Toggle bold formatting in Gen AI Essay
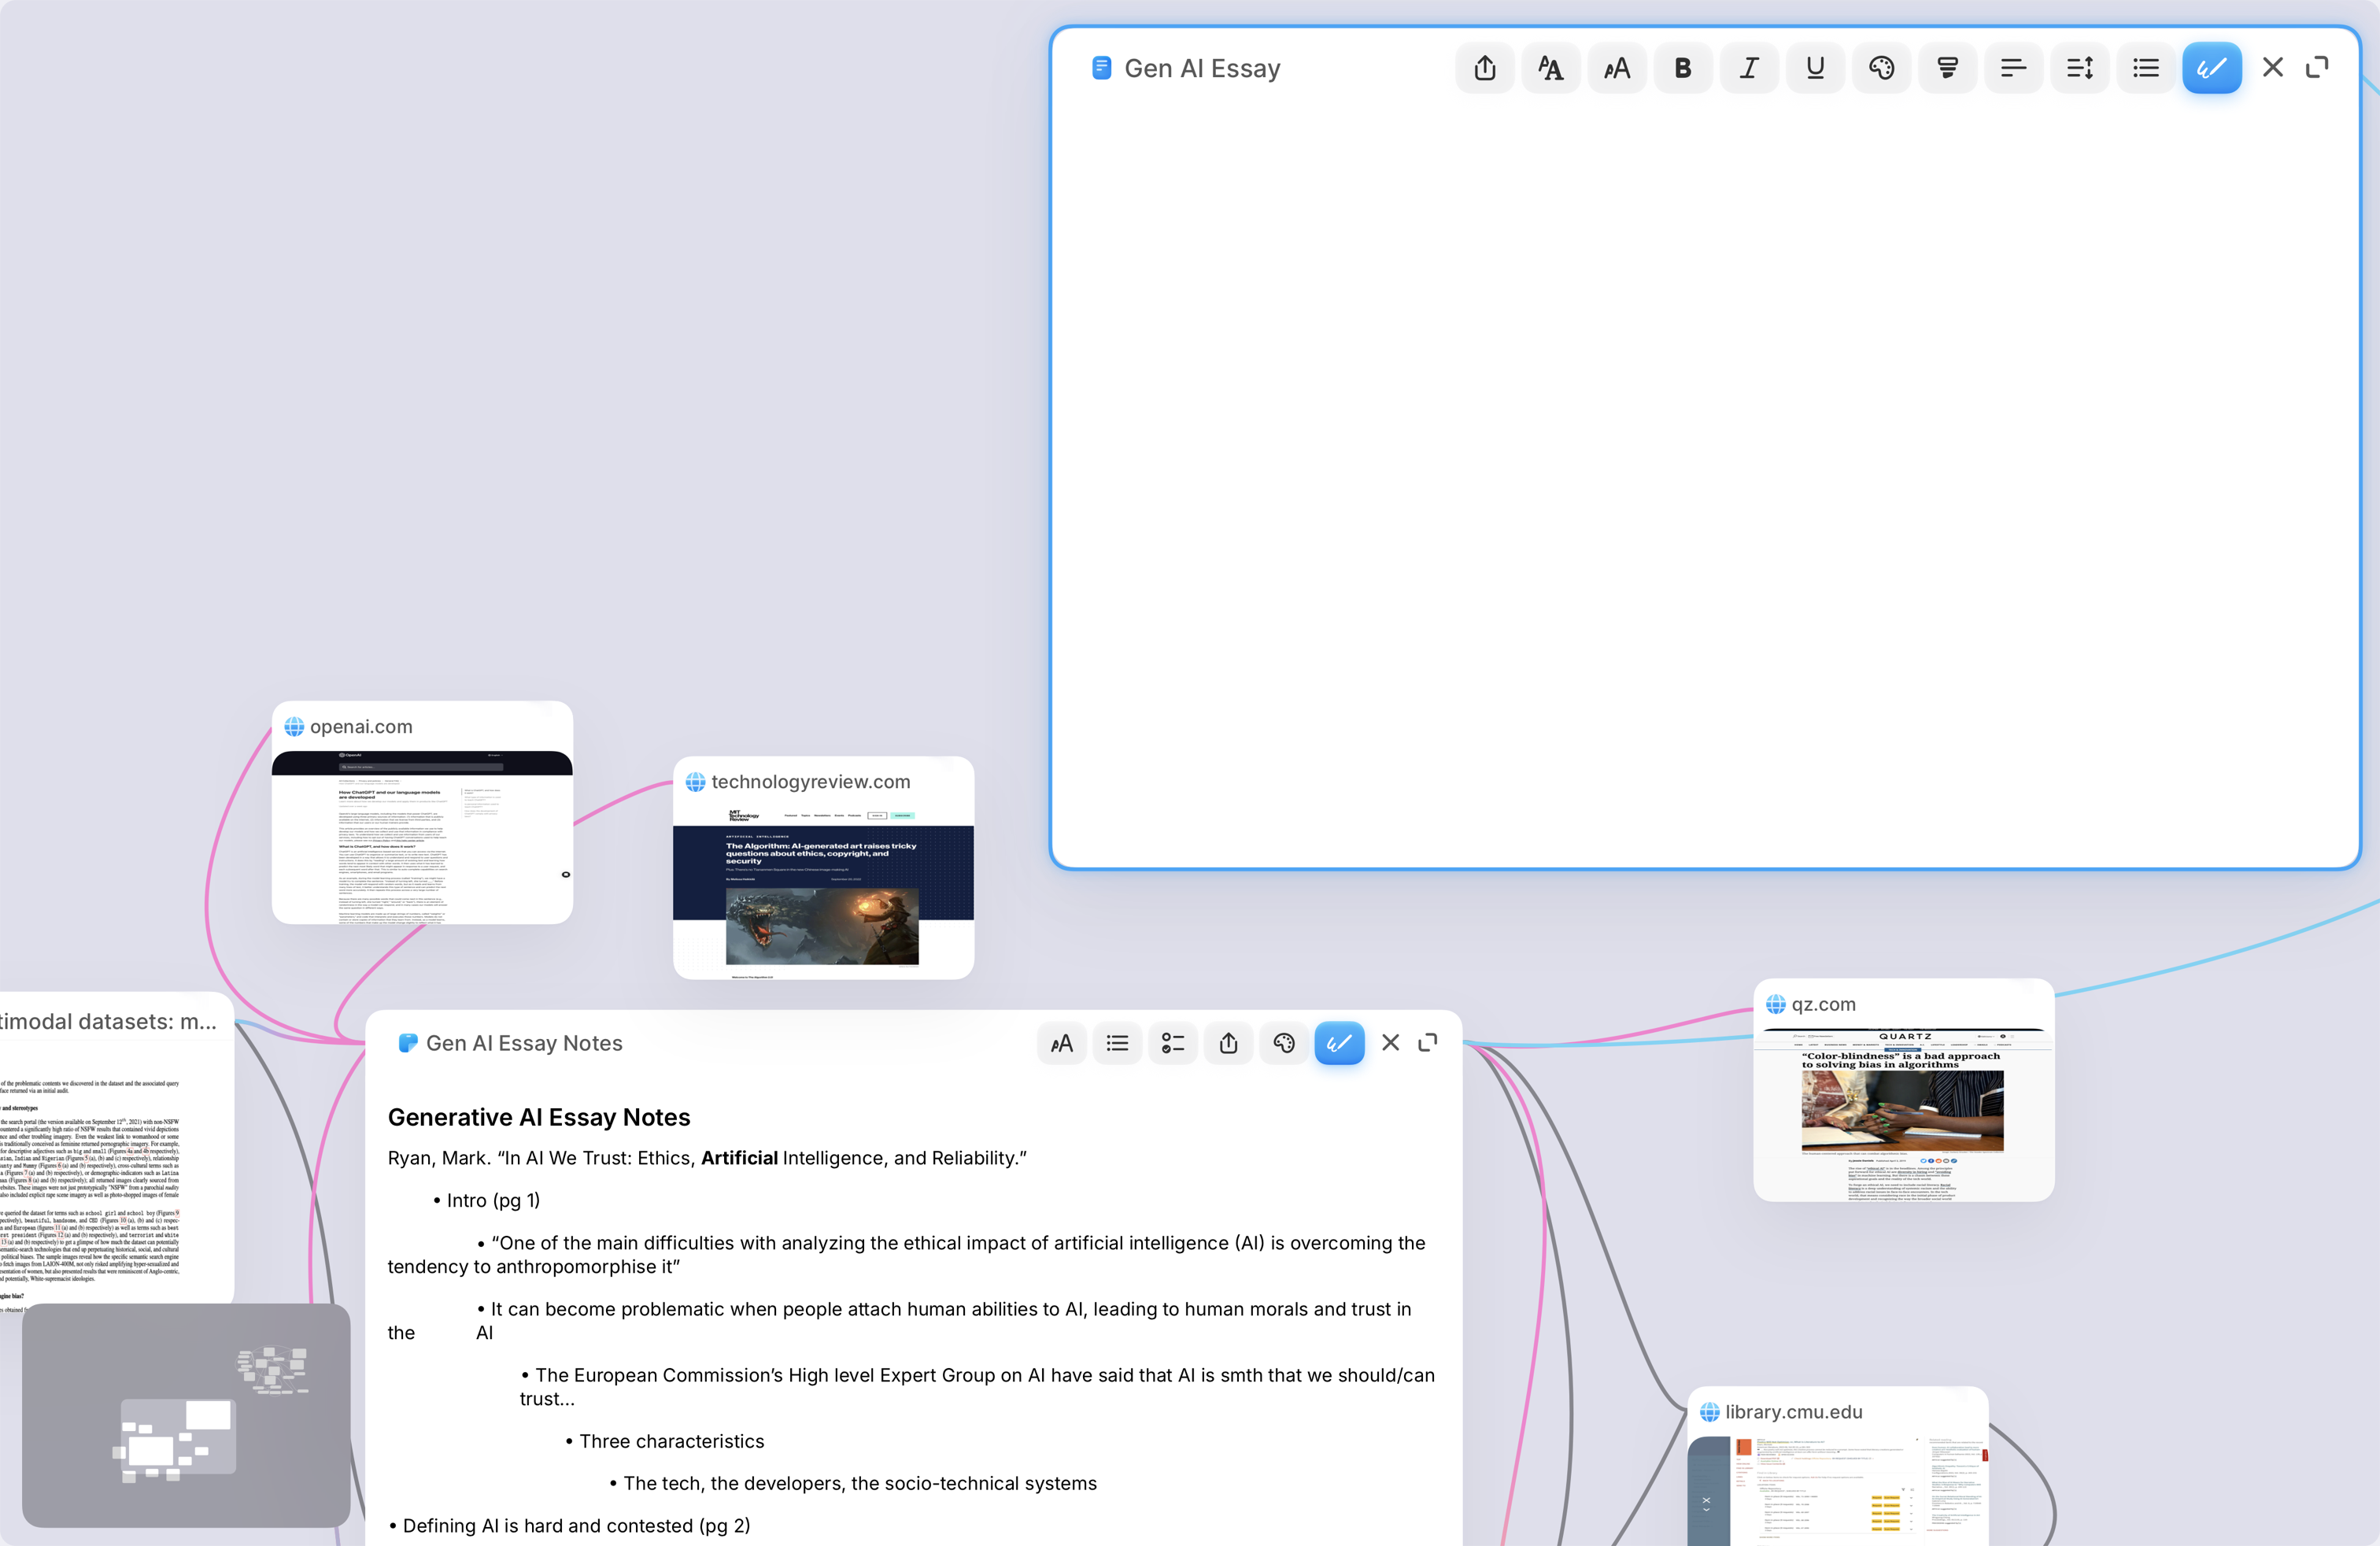 (1683, 68)
